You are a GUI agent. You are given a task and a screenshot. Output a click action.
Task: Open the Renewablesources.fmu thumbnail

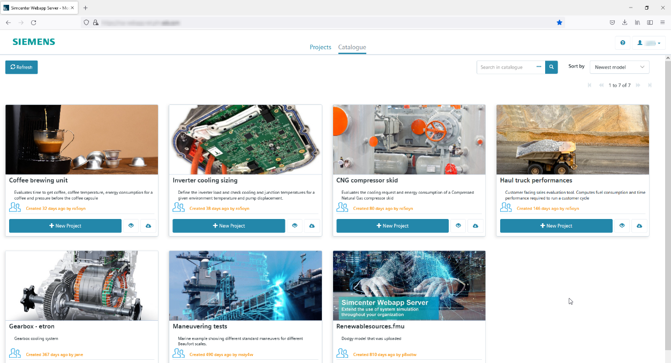(409, 285)
